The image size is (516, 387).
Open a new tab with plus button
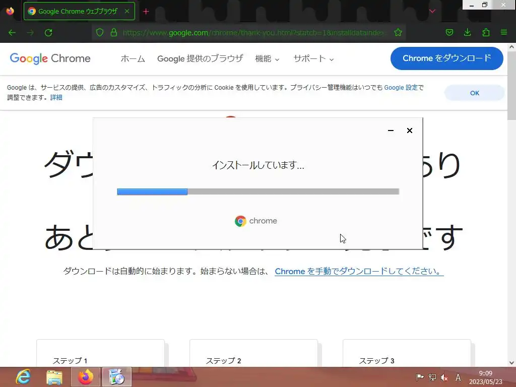146,12
